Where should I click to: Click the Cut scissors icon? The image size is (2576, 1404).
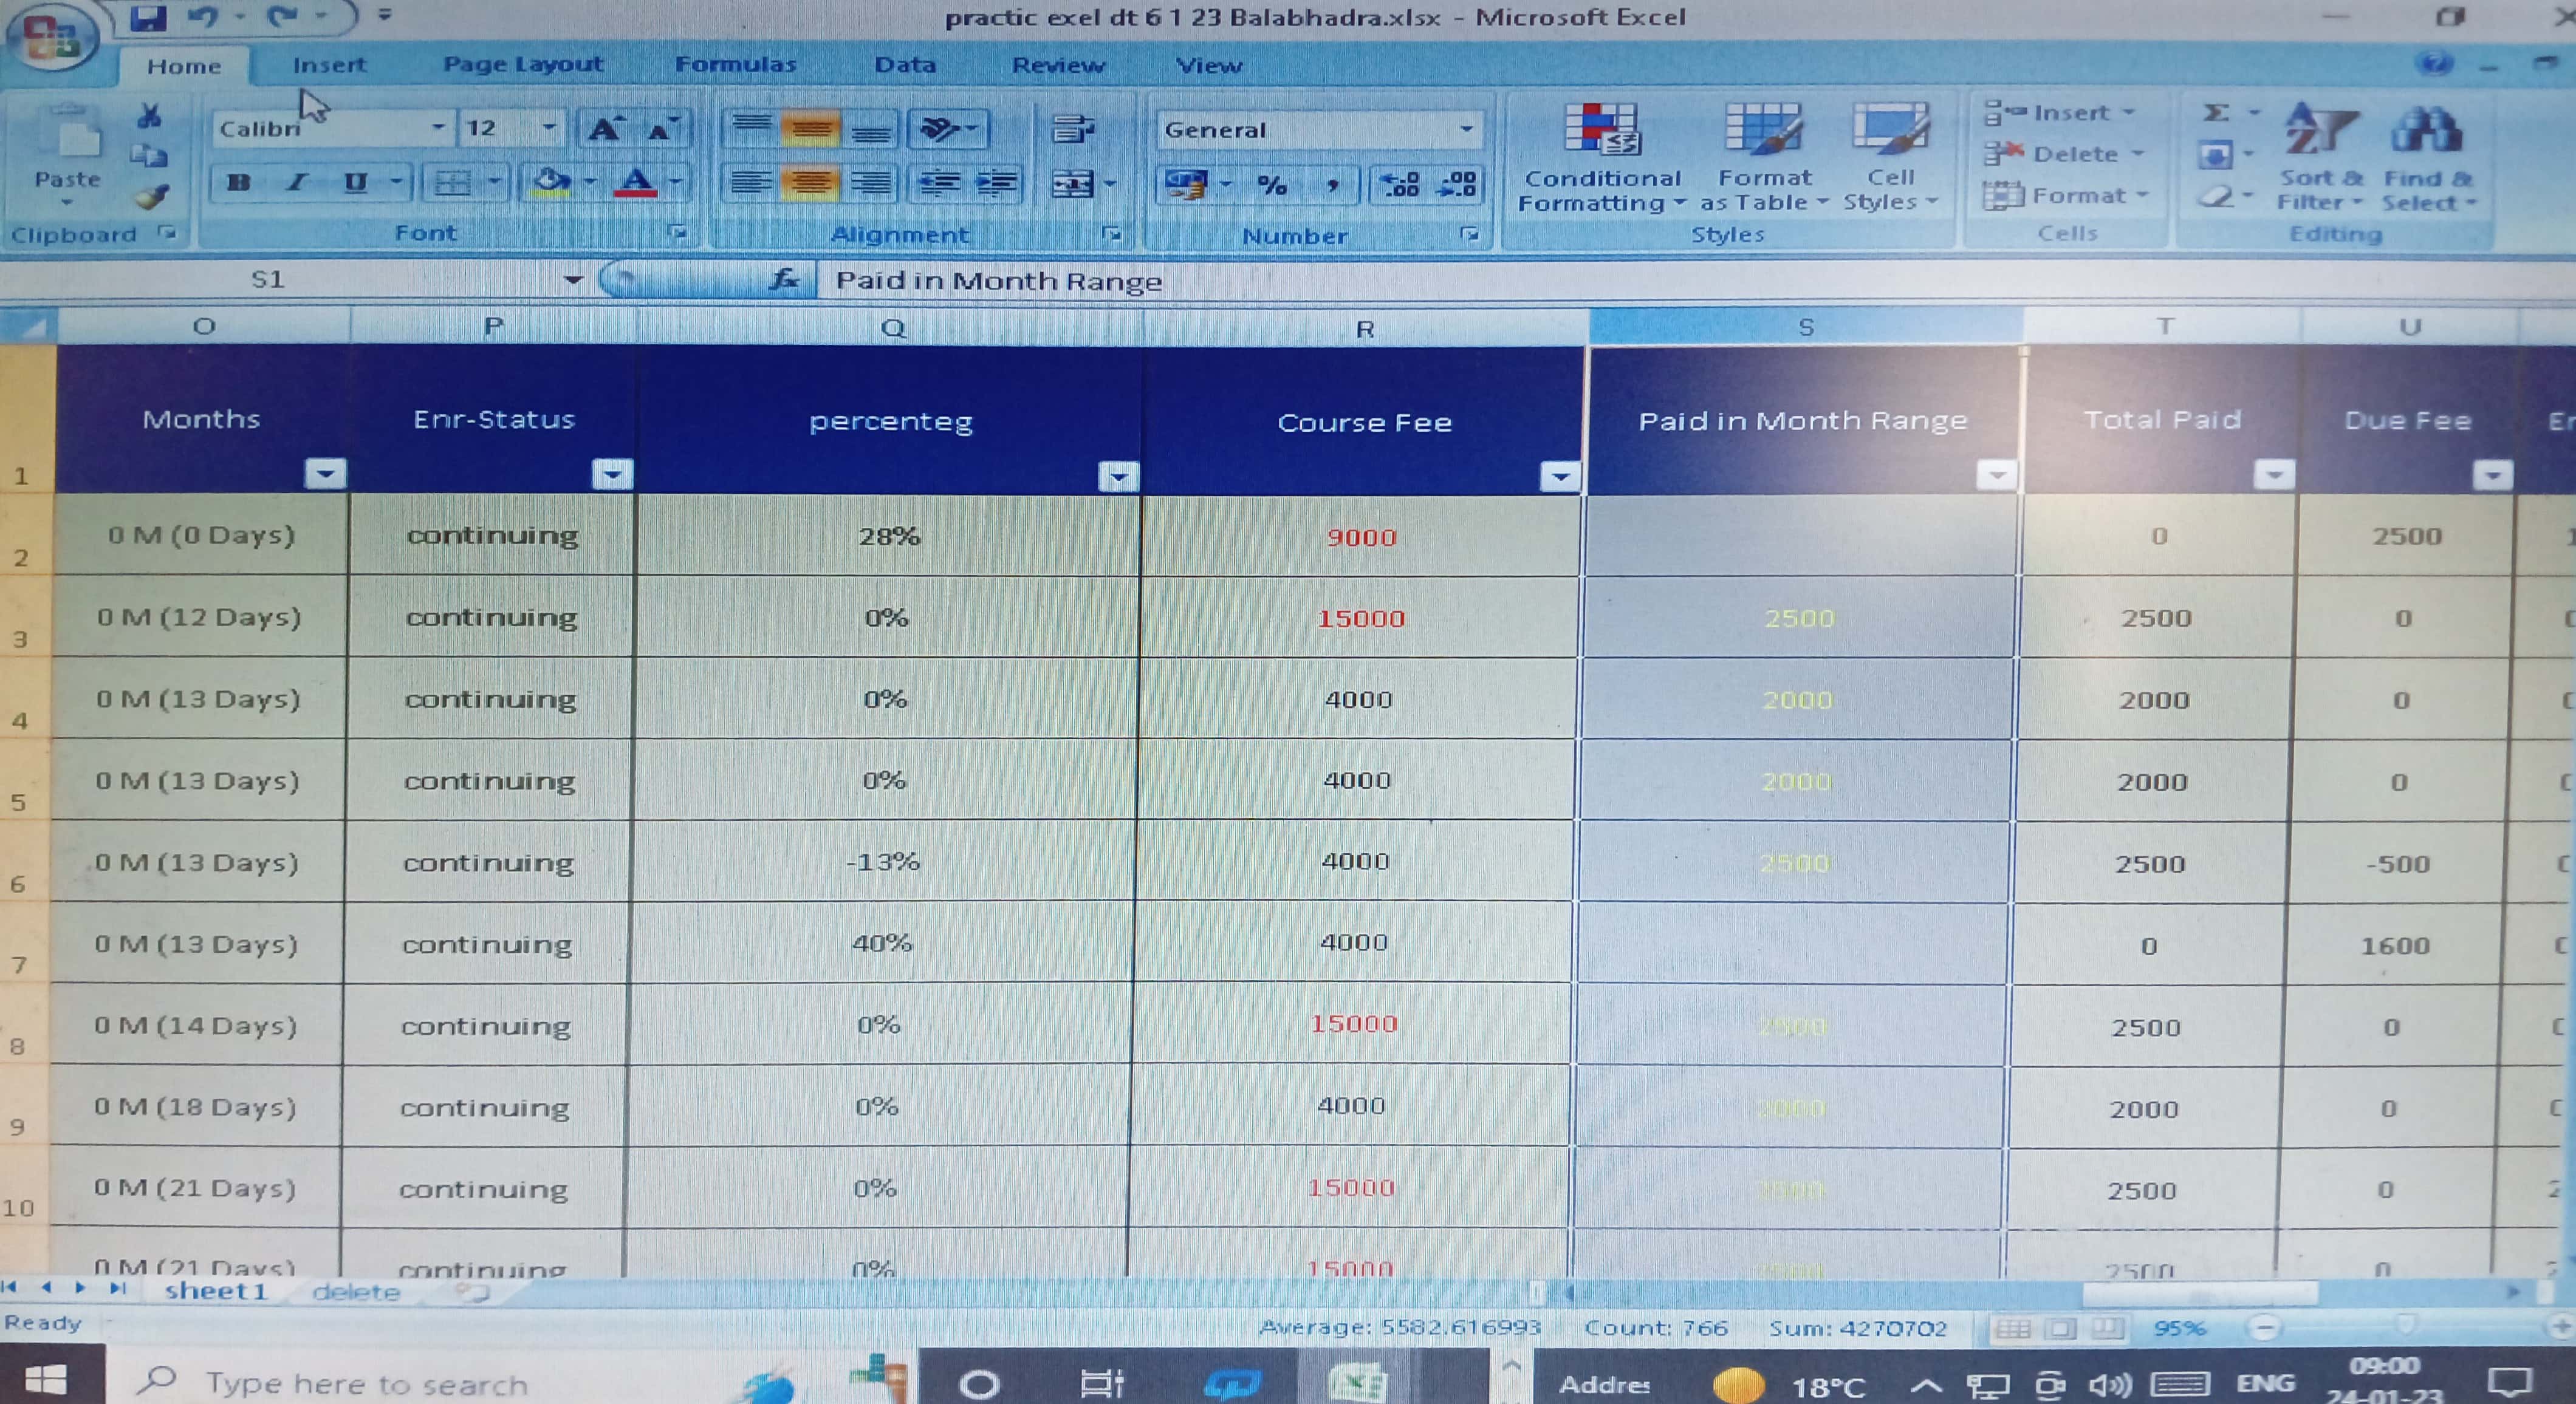click(150, 117)
